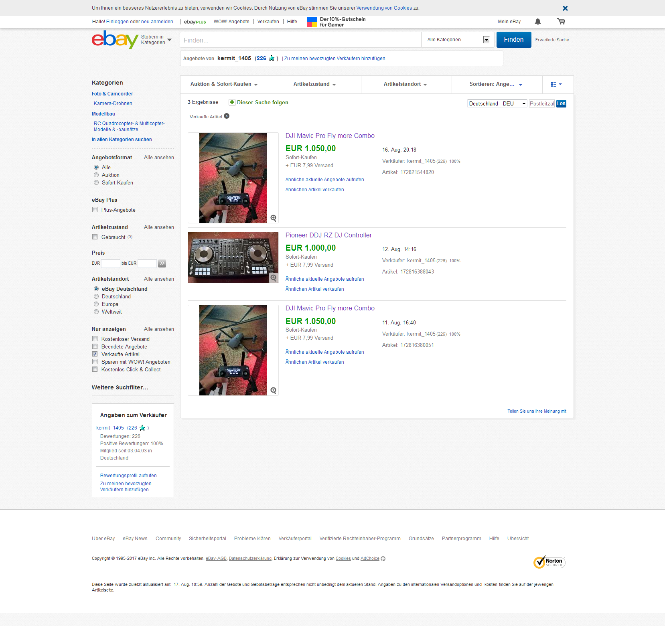Enlarge the last DJI Mavic image with the magnifier

click(273, 391)
